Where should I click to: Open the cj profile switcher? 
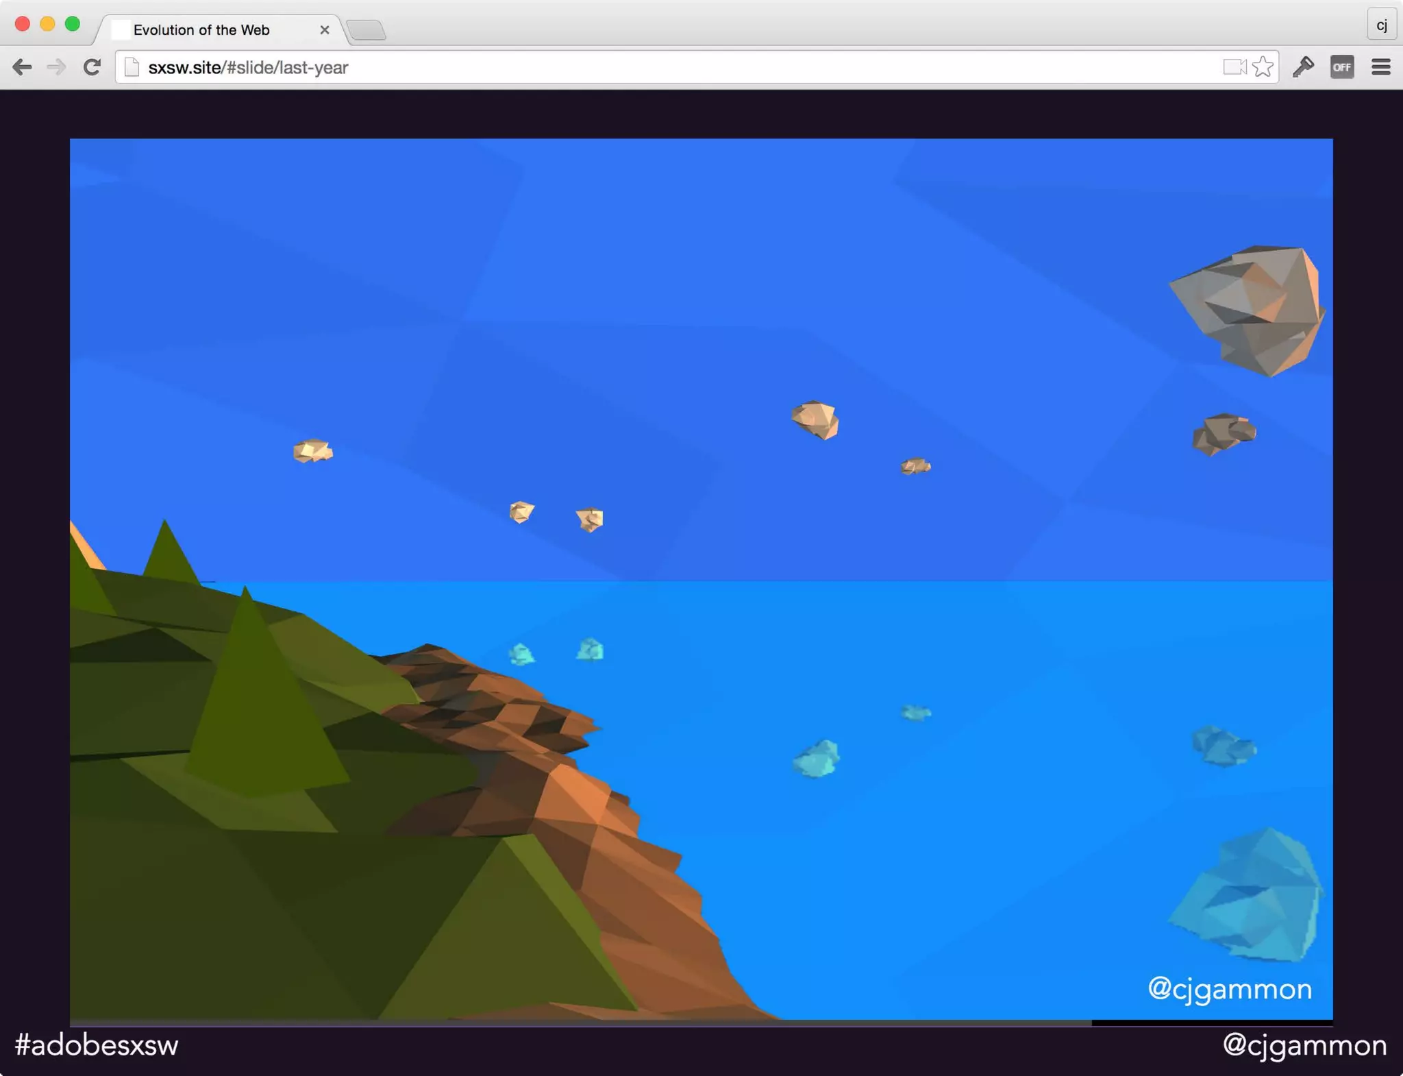point(1381,25)
